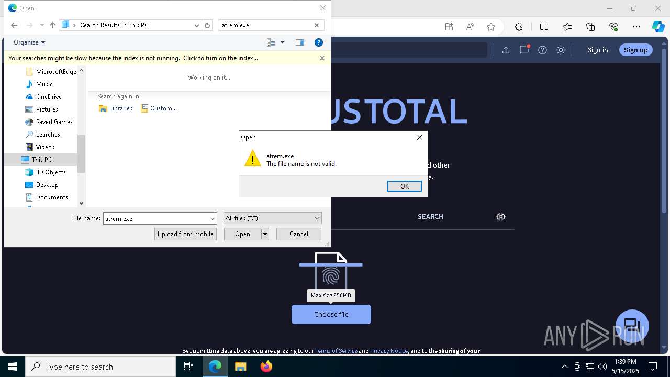This screenshot has width=670, height=377.
Task: Click Upload from mobile button
Action: (185, 234)
